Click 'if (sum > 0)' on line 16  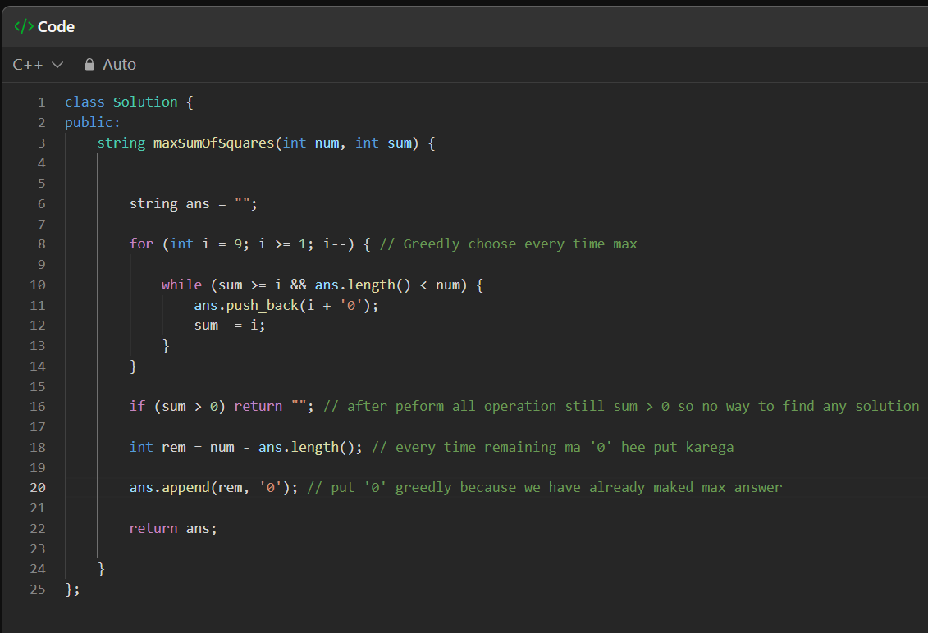[177, 407]
